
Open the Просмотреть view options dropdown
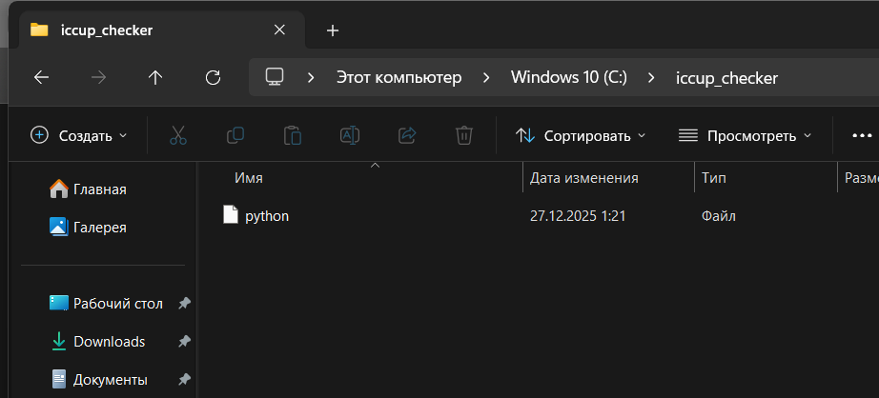745,135
